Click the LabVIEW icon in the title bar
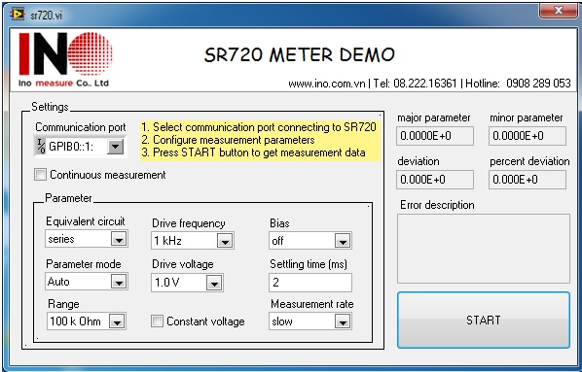The image size is (582, 372). click(x=18, y=15)
